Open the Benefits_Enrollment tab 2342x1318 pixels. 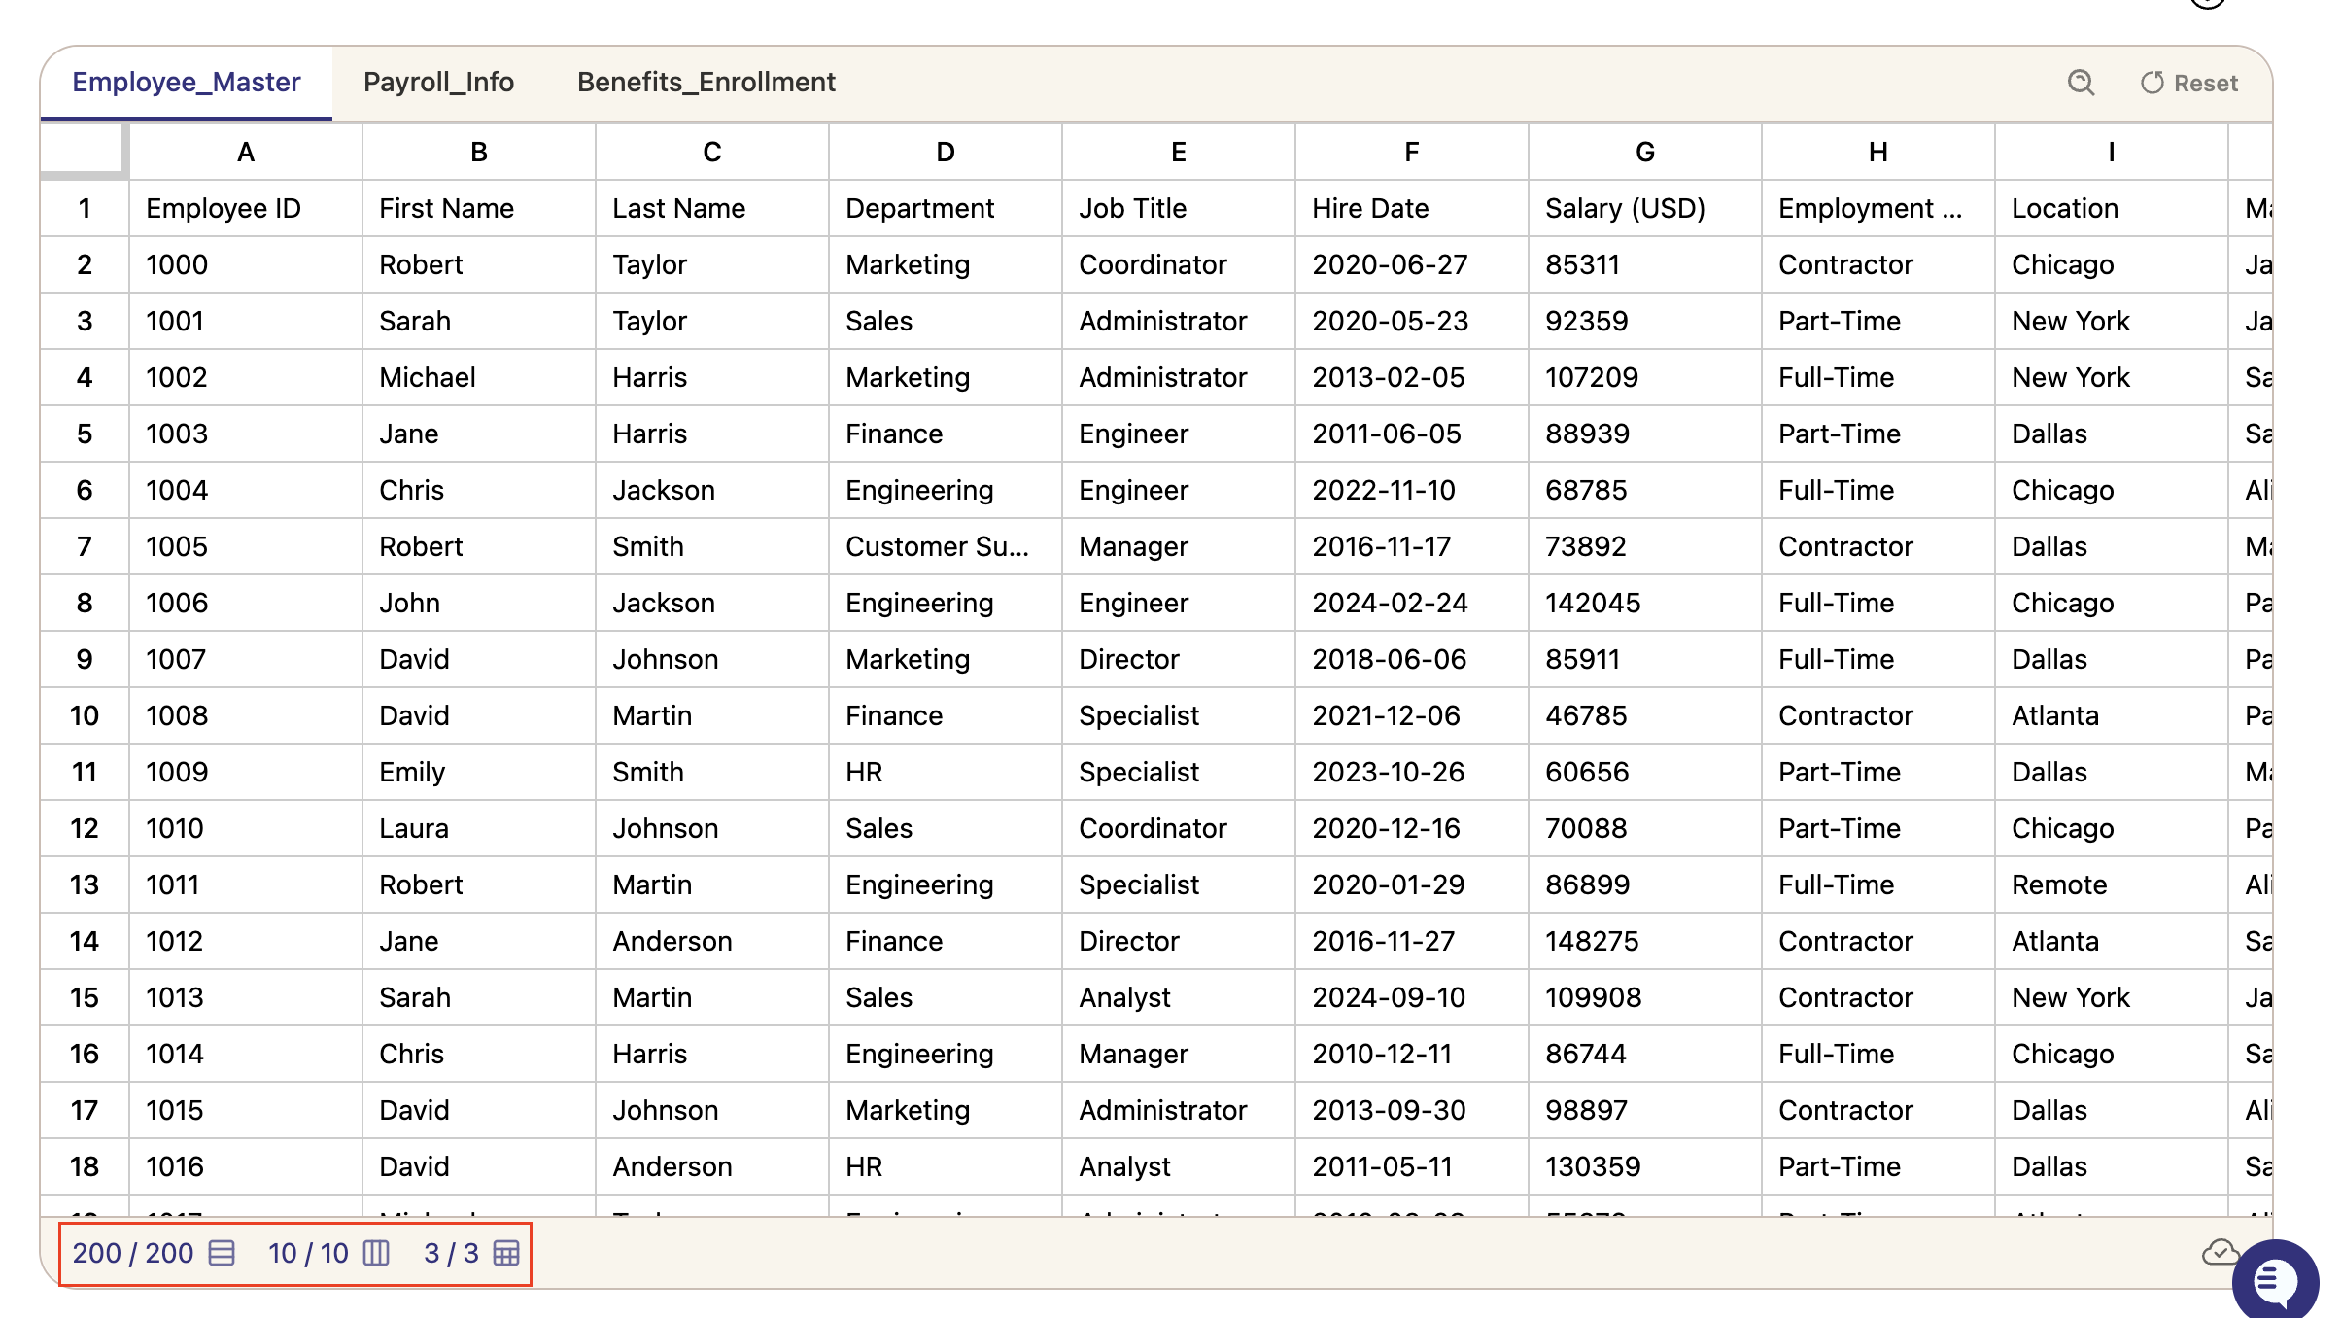(x=706, y=82)
